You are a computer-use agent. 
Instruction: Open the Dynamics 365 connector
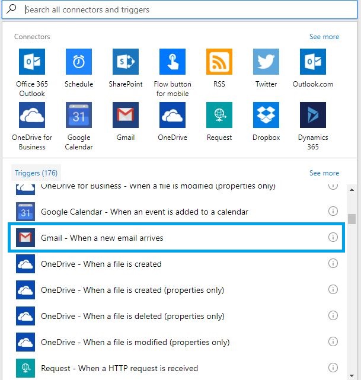pos(313,115)
